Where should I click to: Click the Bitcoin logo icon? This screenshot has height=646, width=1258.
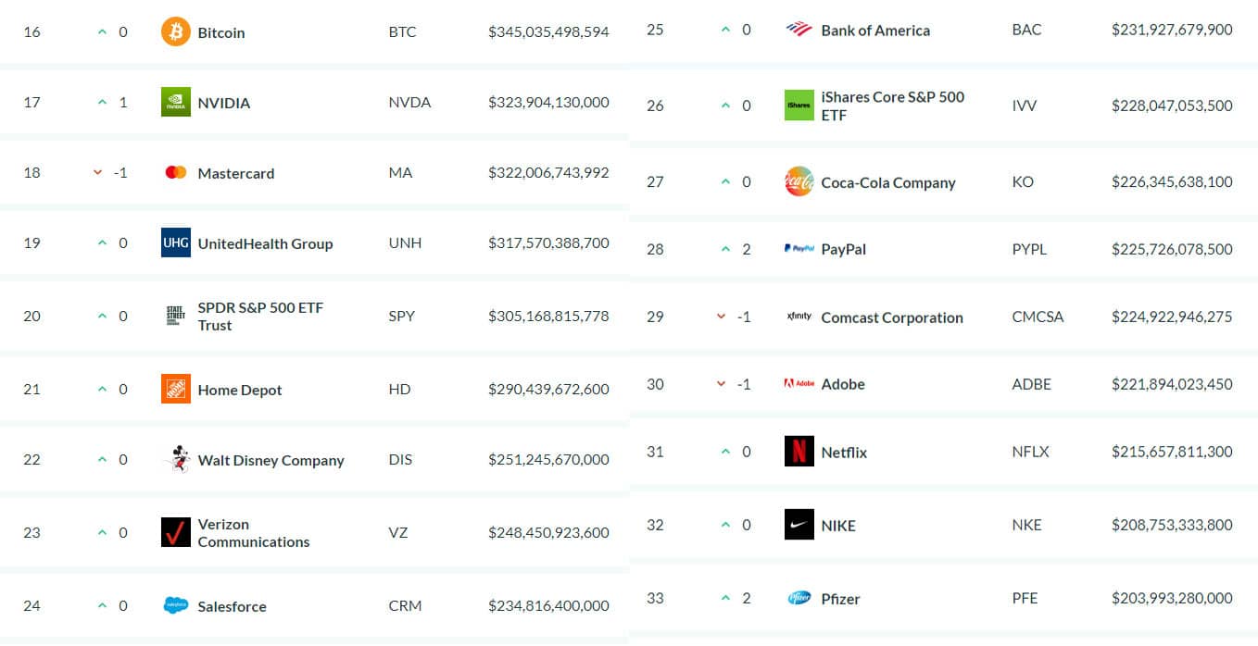[x=175, y=32]
